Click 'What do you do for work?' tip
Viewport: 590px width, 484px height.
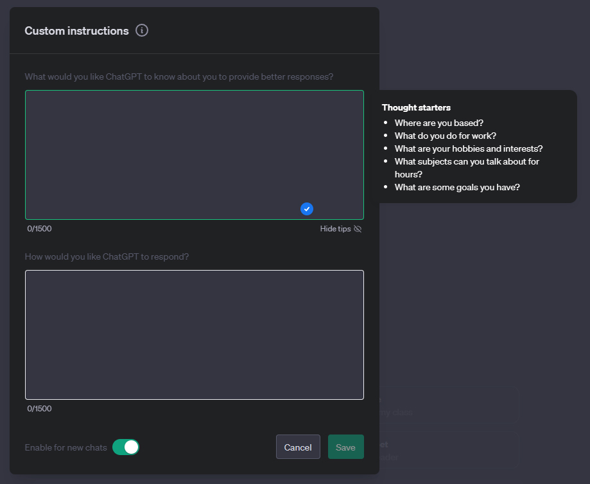(x=445, y=136)
